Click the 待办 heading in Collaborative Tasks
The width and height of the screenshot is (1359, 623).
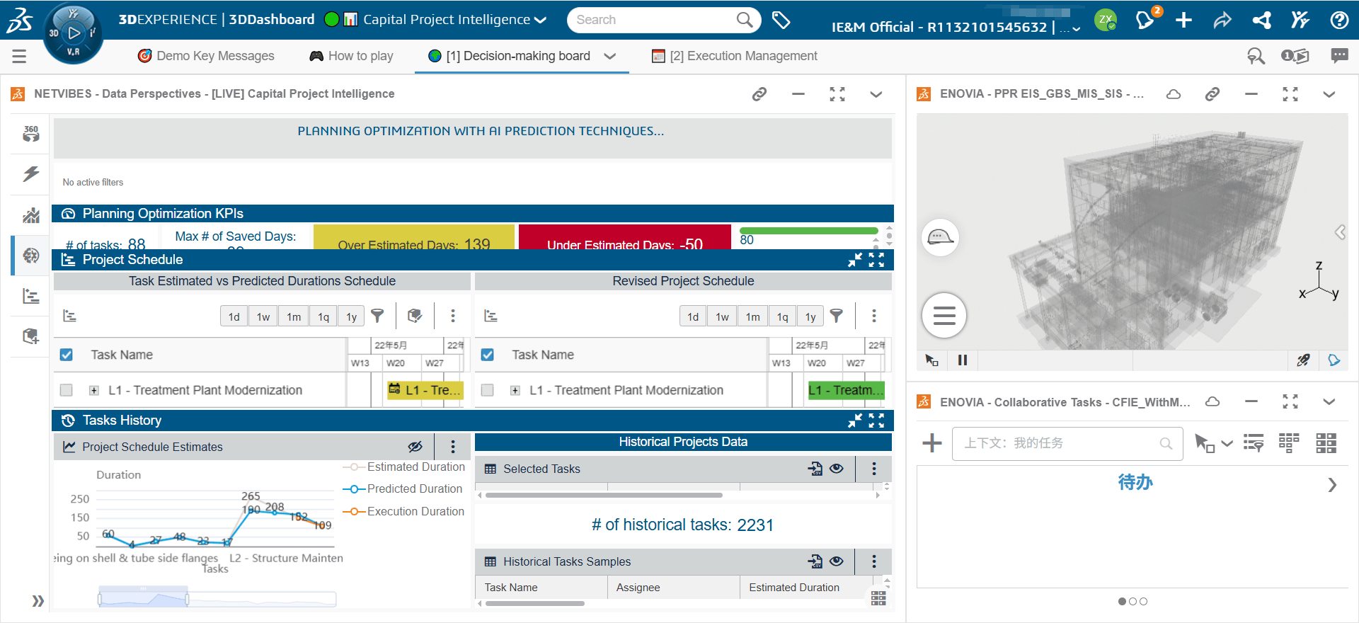(x=1135, y=483)
